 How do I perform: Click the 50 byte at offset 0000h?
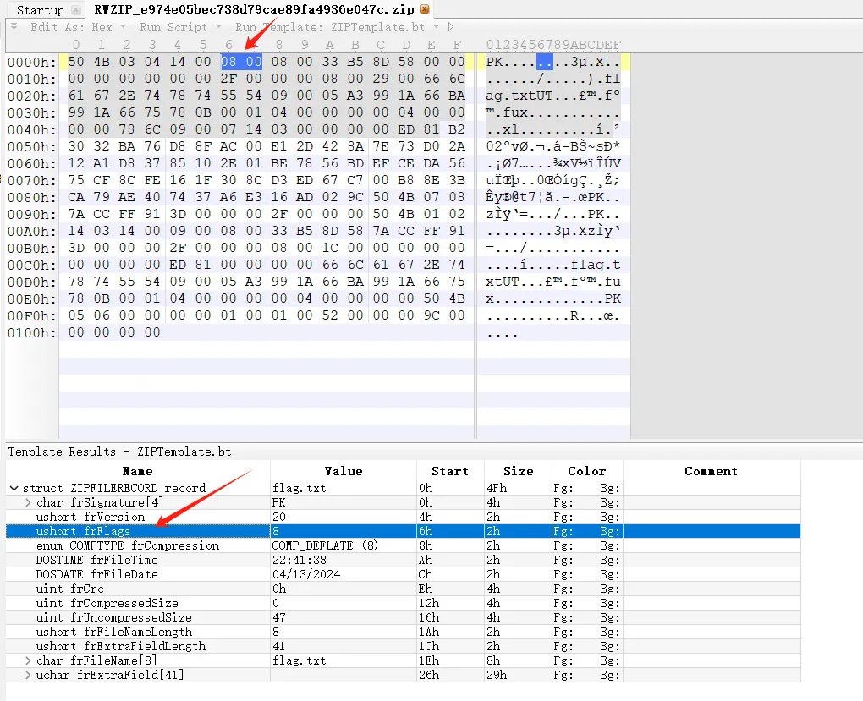point(76,61)
